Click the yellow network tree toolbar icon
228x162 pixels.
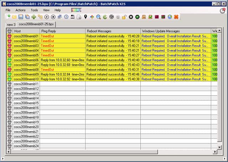coord(40,17)
